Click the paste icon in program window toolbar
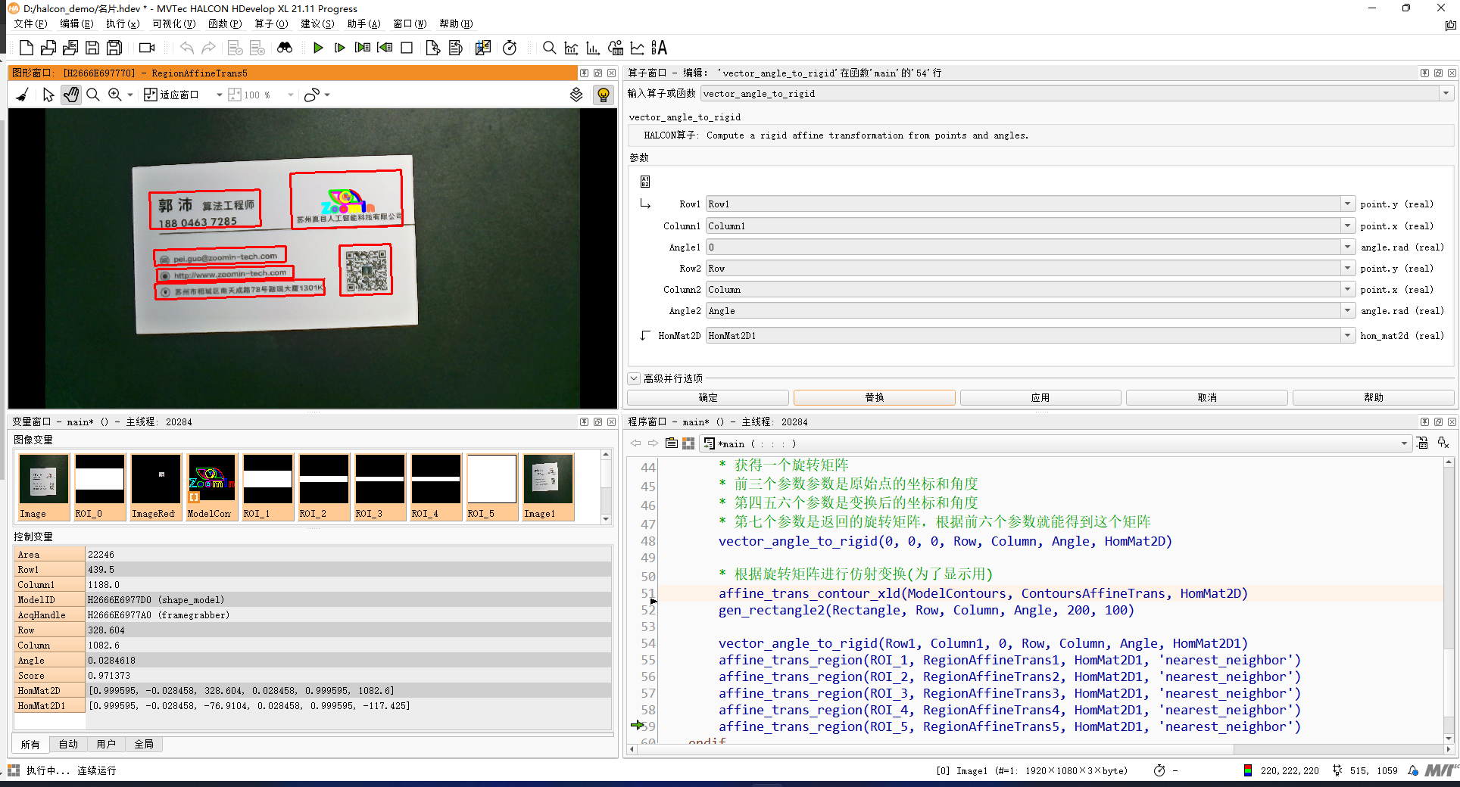Image resolution: width=1460 pixels, height=787 pixels. (x=671, y=443)
